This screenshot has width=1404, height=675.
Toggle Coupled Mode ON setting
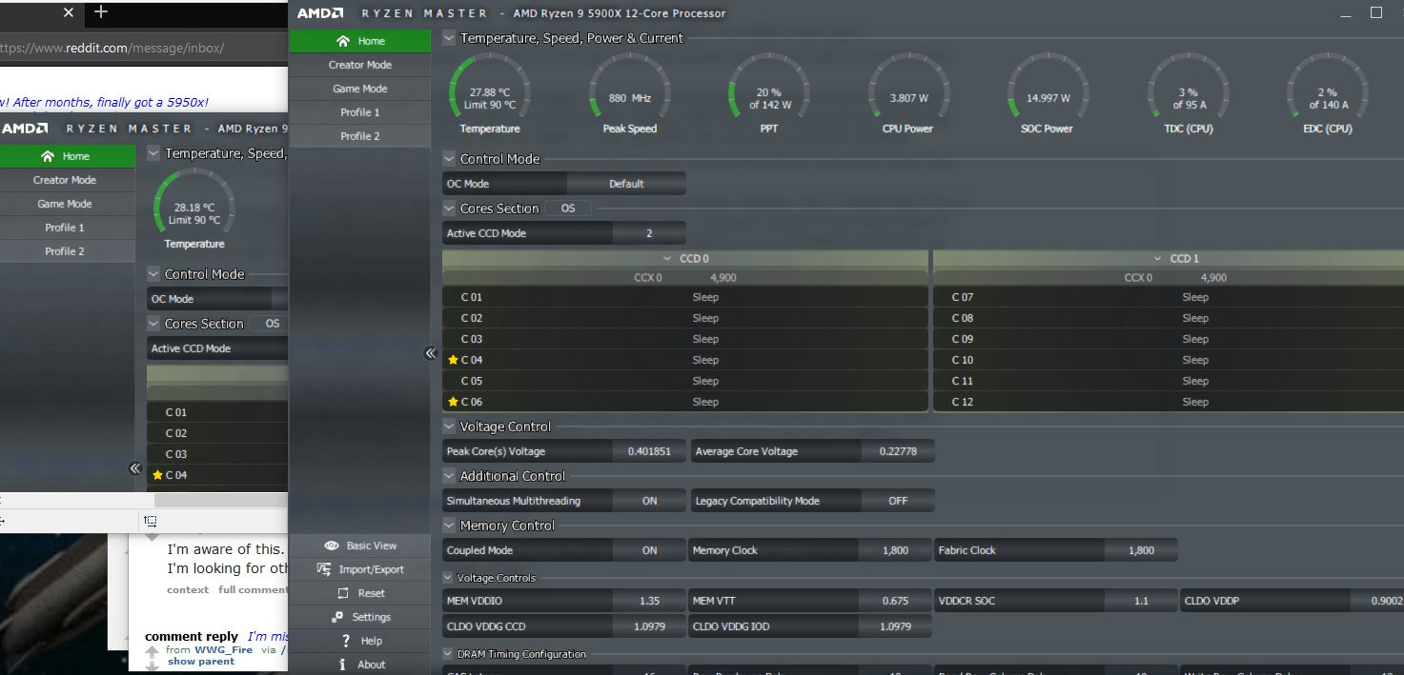649,550
